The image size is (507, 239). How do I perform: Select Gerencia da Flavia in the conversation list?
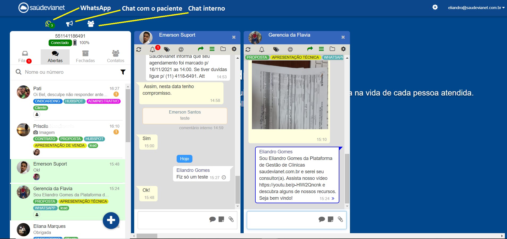pyautogui.click(x=68, y=202)
